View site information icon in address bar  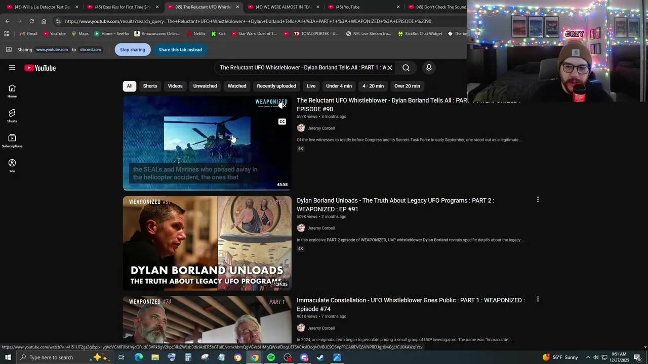pos(58,21)
